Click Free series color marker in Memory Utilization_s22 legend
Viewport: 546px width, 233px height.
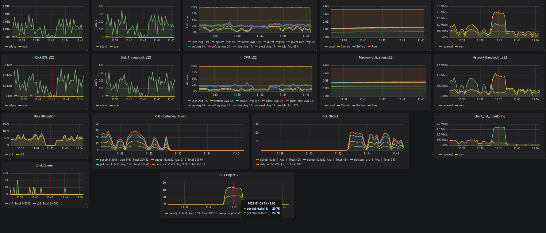[x=369, y=105]
